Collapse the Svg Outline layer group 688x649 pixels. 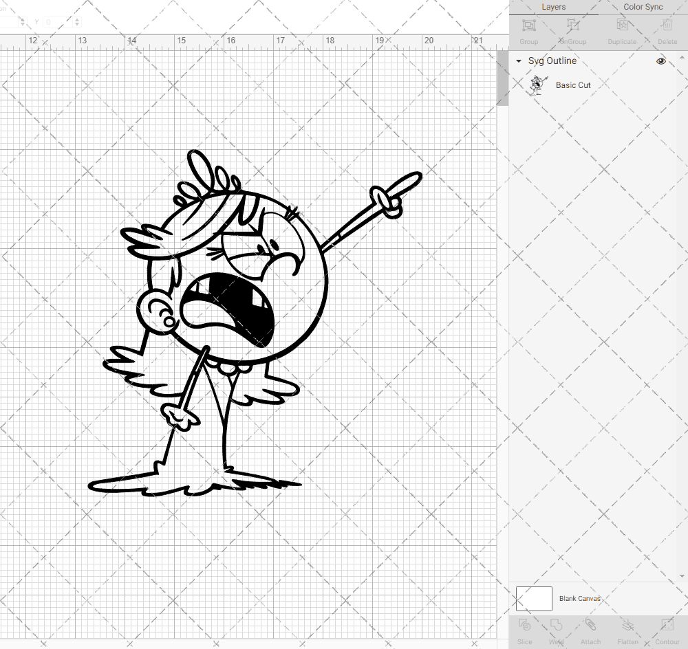tap(518, 61)
